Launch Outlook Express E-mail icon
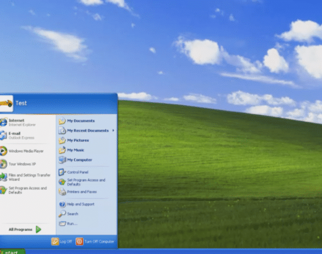322x254 pixels. click(x=16, y=135)
